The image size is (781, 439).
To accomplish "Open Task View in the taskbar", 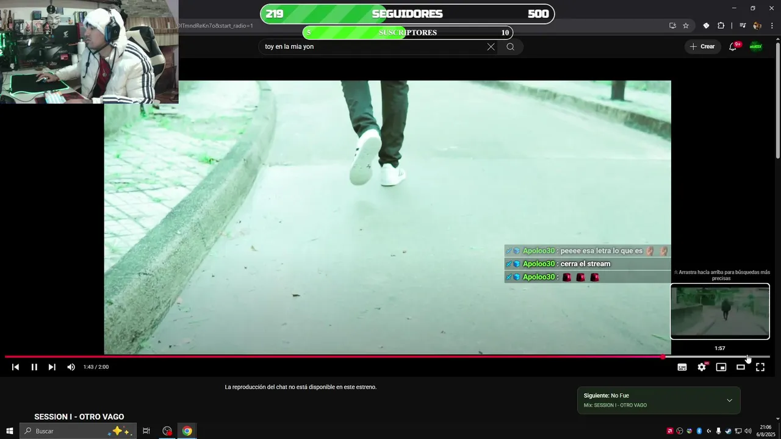I will 146,431.
